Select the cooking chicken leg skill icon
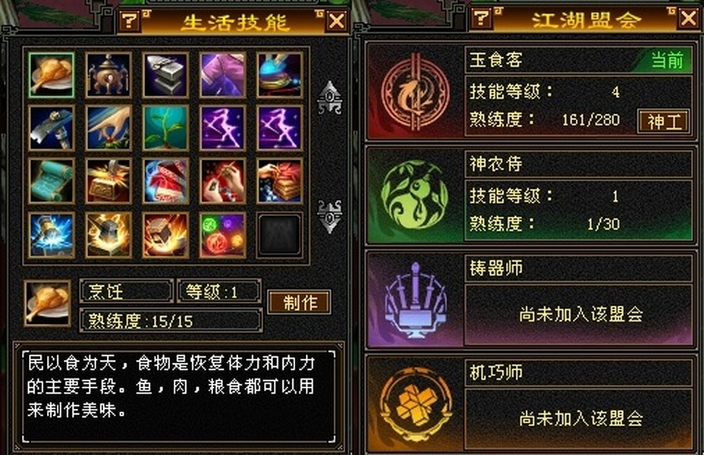 click(x=51, y=74)
